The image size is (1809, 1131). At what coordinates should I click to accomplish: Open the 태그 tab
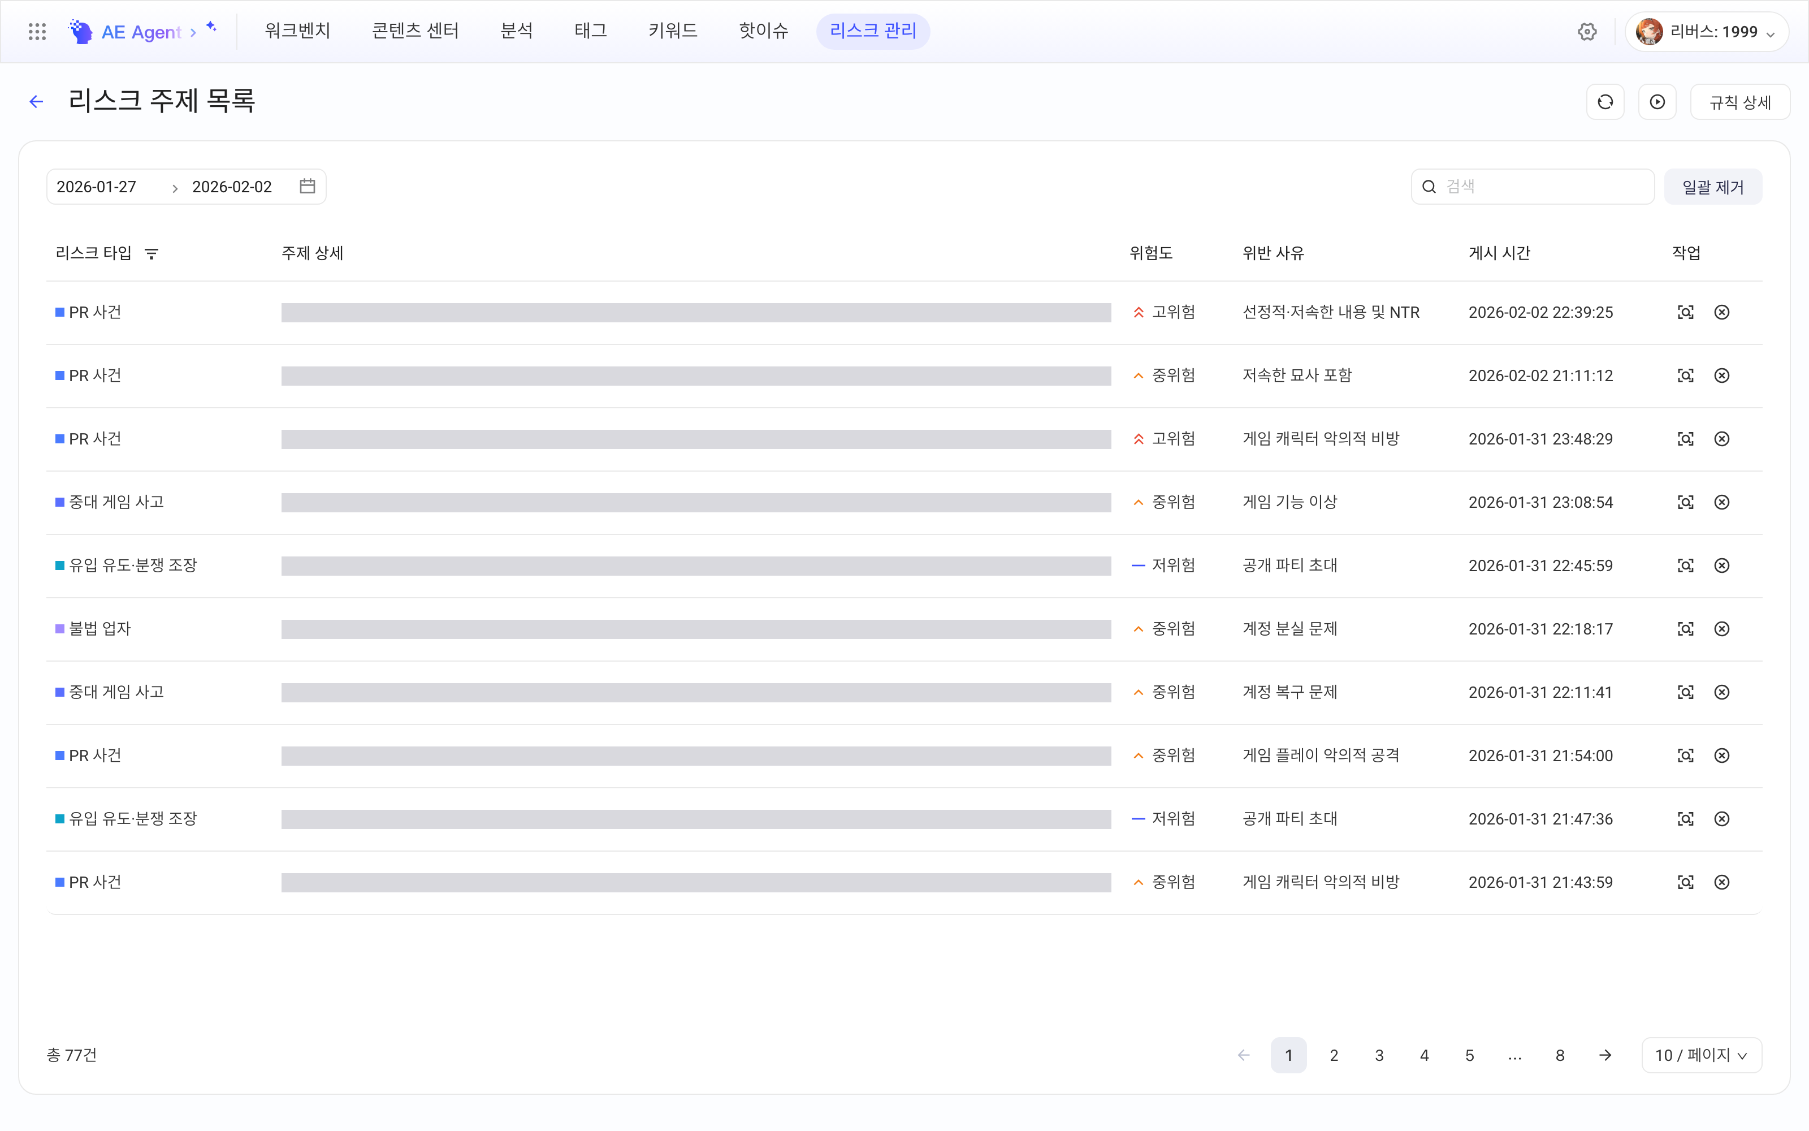point(591,31)
